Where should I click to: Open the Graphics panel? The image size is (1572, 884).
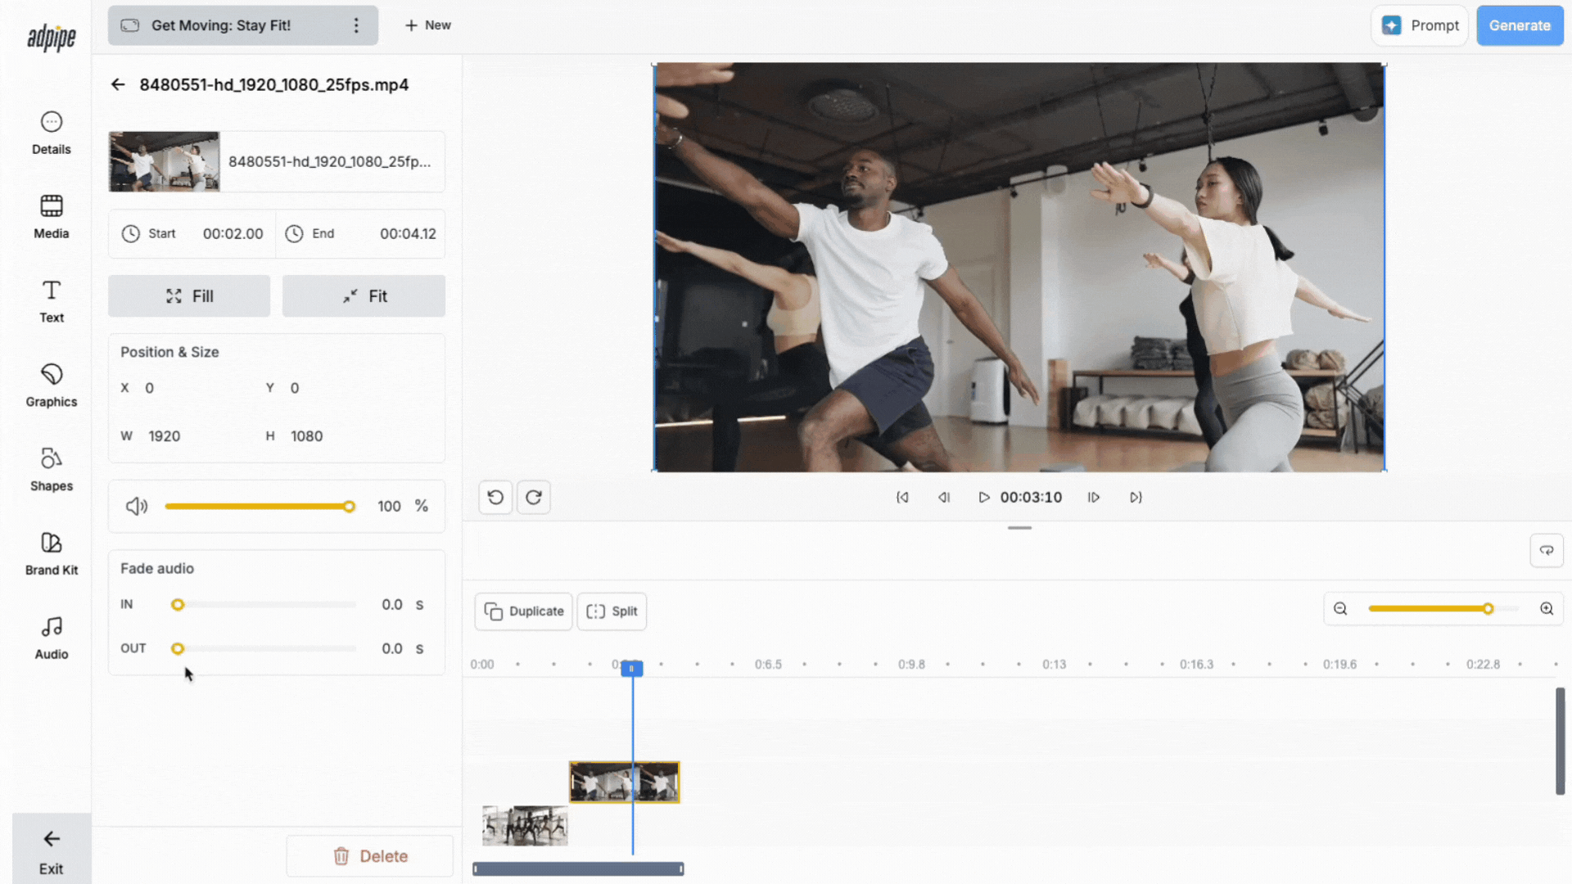51,386
